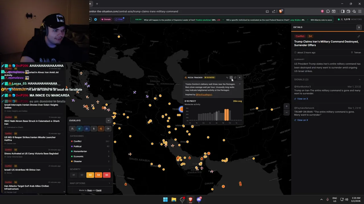Open View on X for @WarMonitor3
The height and width of the screenshot is (204, 364).
[301, 99]
